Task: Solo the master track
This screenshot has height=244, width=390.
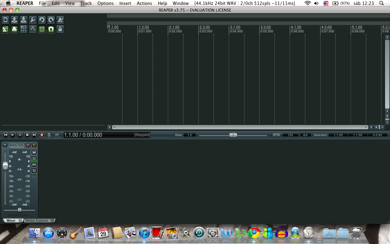Action: [x=34, y=145]
